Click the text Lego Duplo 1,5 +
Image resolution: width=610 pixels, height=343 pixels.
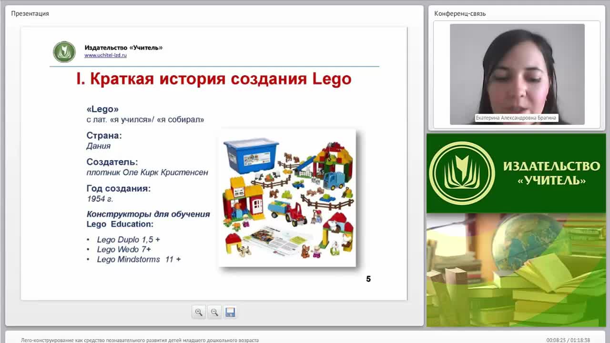129,240
